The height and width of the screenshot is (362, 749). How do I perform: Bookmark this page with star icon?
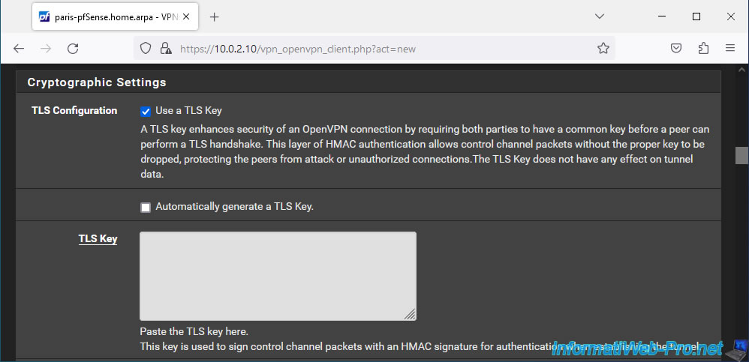tap(603, 48)
